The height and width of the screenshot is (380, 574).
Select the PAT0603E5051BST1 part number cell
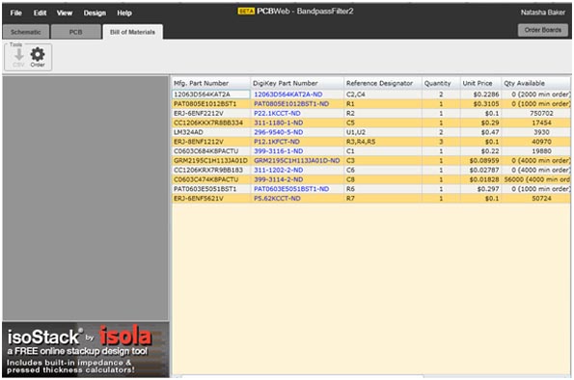click(x=211, y=189)
